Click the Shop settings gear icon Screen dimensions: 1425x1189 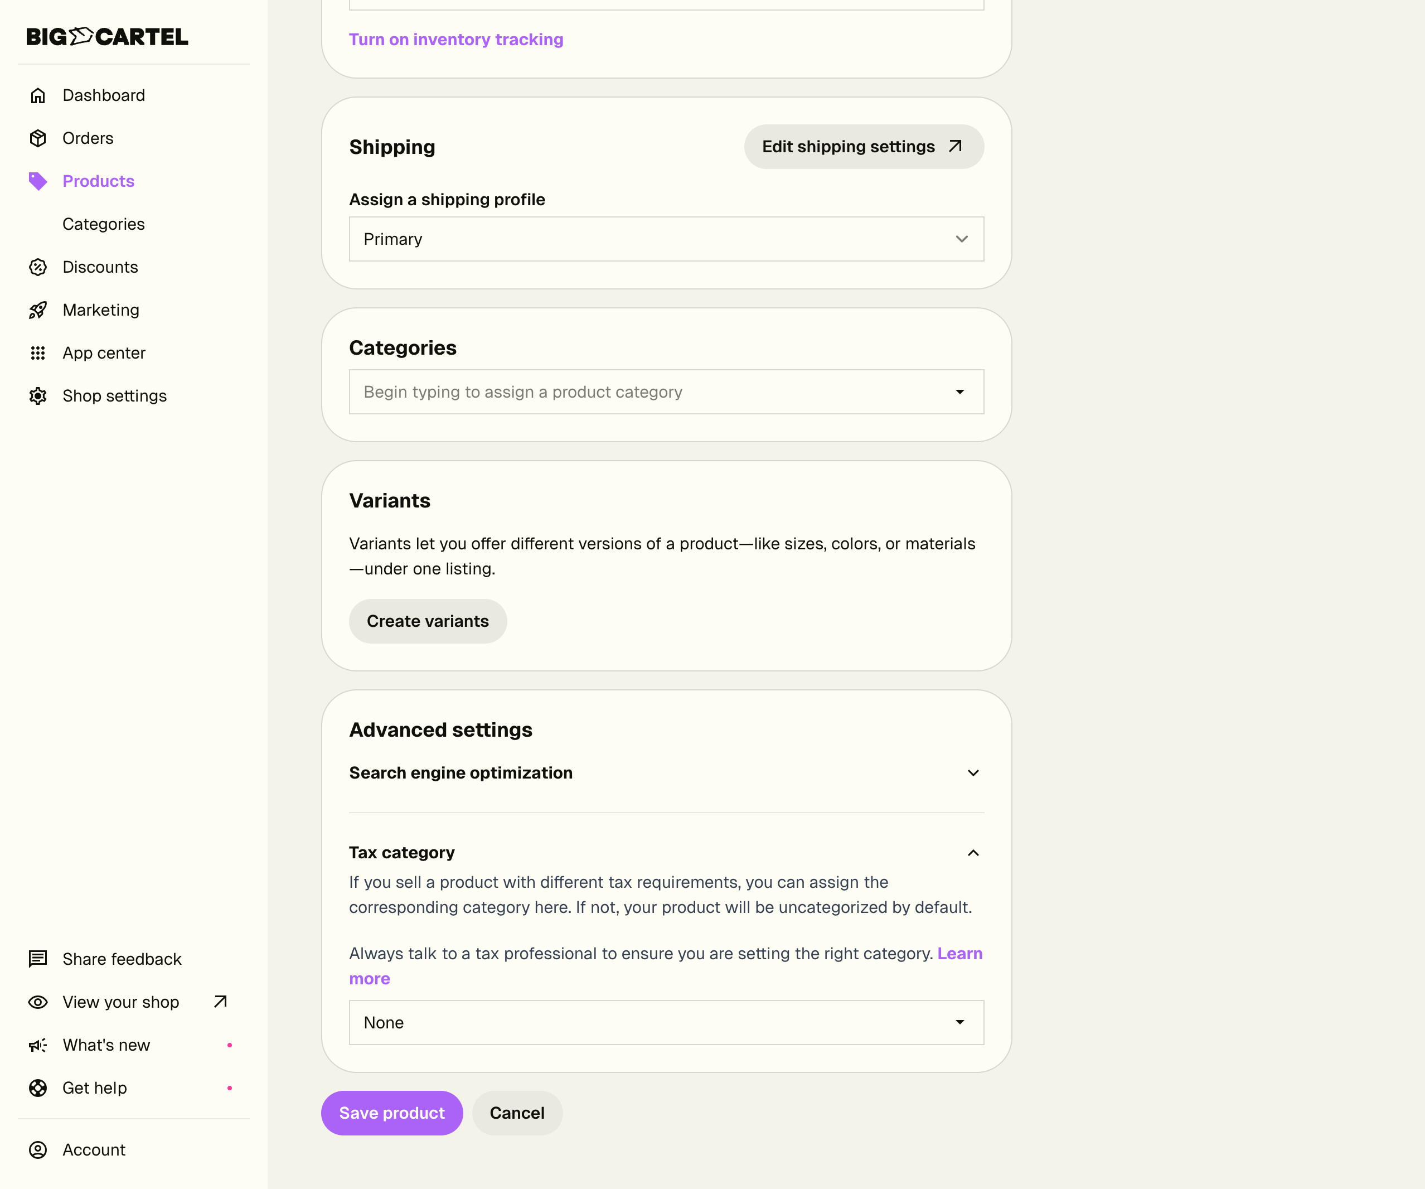pos(38,395)
